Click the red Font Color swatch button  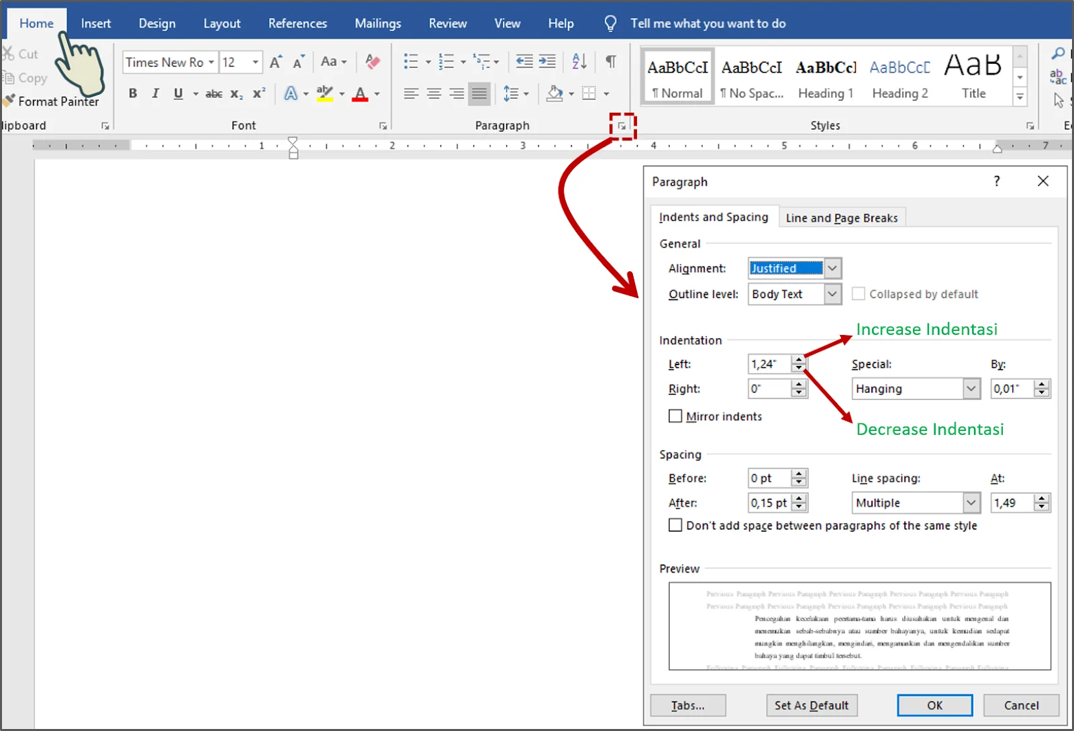(x=360, y=93)
